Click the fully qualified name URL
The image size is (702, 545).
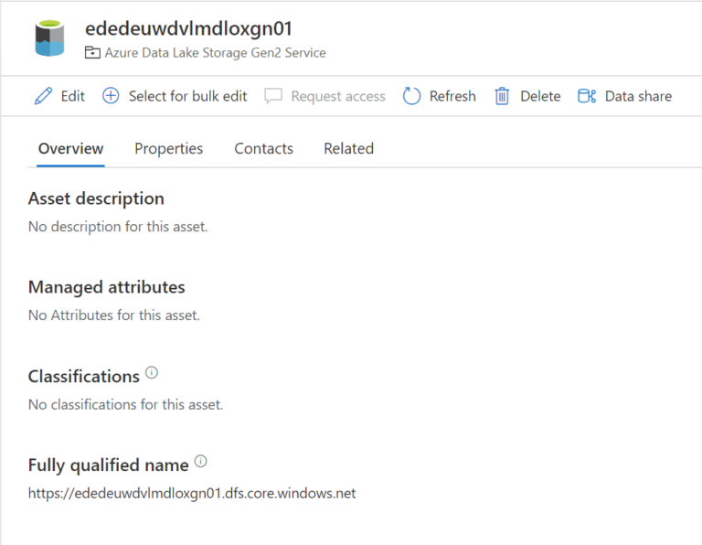coord(192,493)
